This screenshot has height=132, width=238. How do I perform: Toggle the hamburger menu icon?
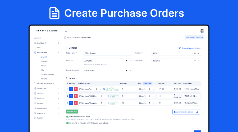(x=66, y=31)
